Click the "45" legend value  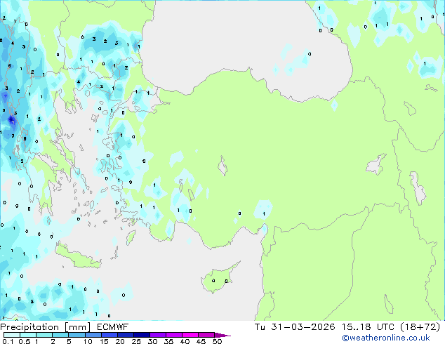point(201,341)
